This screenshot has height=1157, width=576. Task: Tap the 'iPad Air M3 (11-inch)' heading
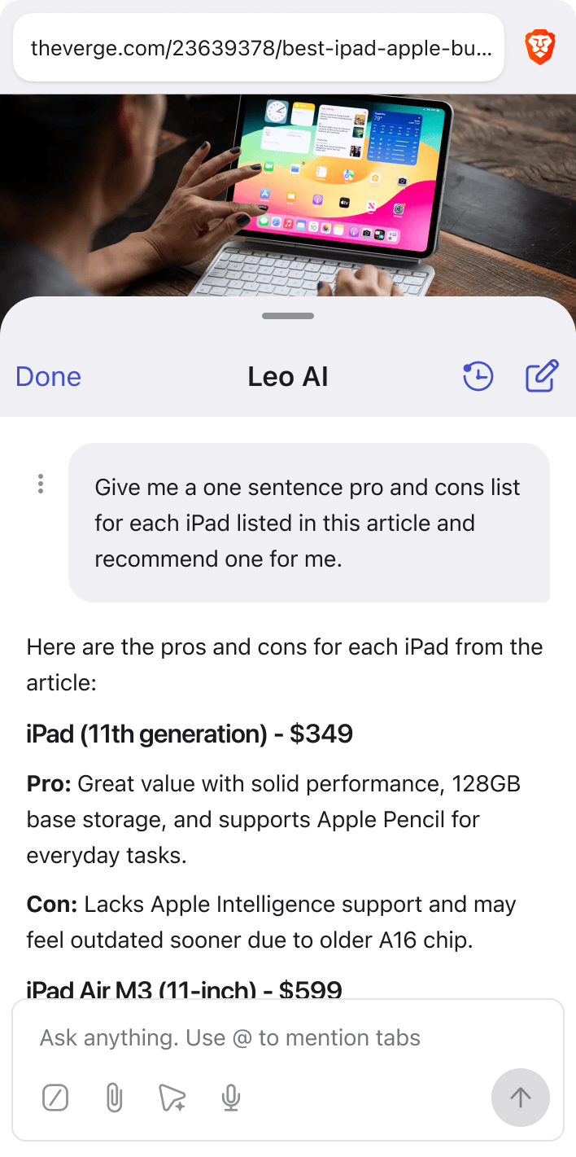tap(184, 988)
